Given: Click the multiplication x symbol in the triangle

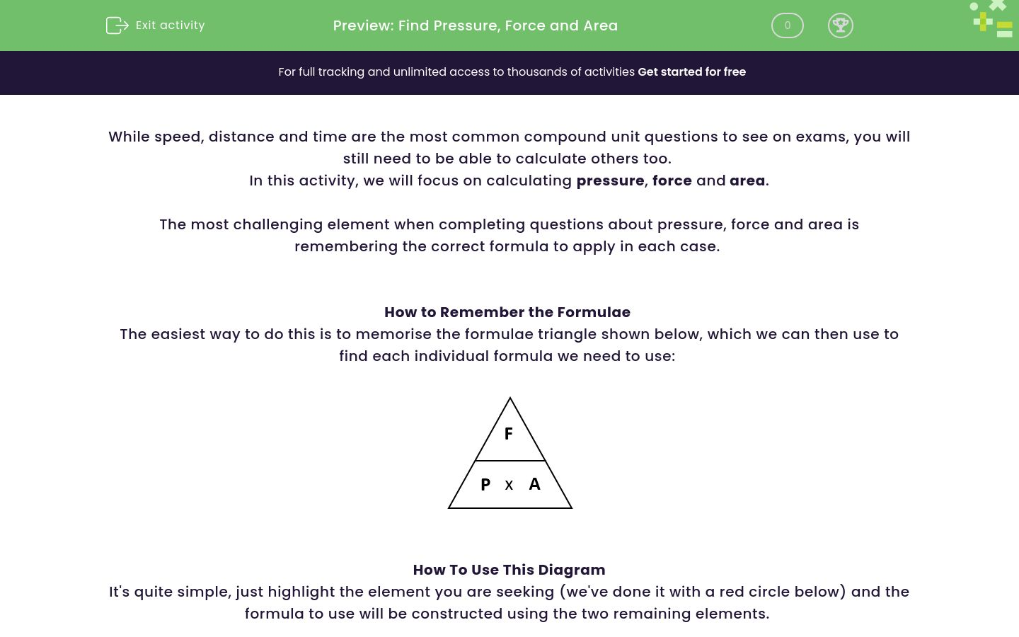Looking at the screenshot, I should tap(509, 484).
